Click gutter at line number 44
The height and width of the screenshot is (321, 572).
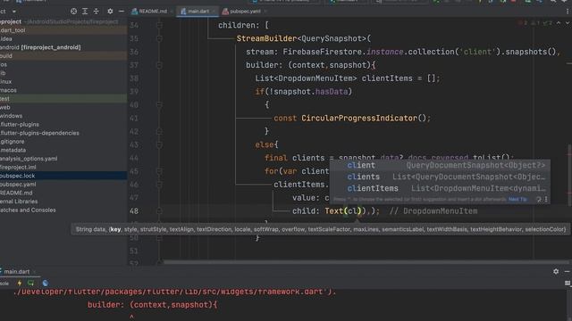134,158
